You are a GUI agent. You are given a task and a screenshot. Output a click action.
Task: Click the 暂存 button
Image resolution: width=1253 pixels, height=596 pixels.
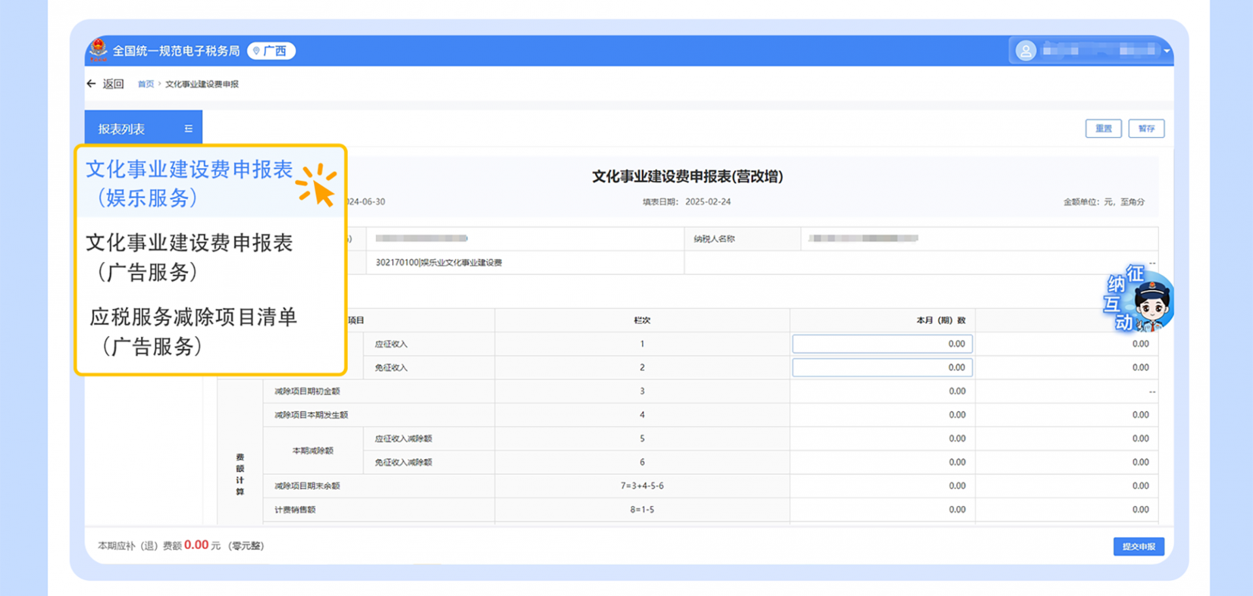(x=1146, y=128)
